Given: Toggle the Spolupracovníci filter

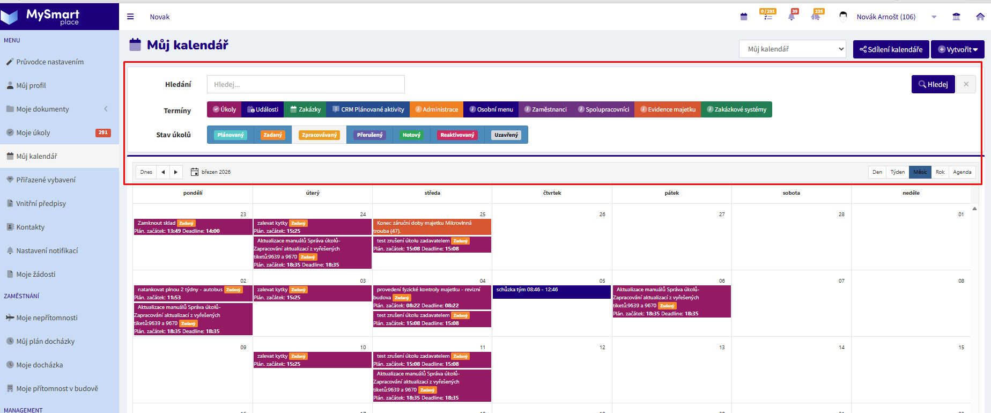Looking at the screenshot, I should tap(603, 109).
